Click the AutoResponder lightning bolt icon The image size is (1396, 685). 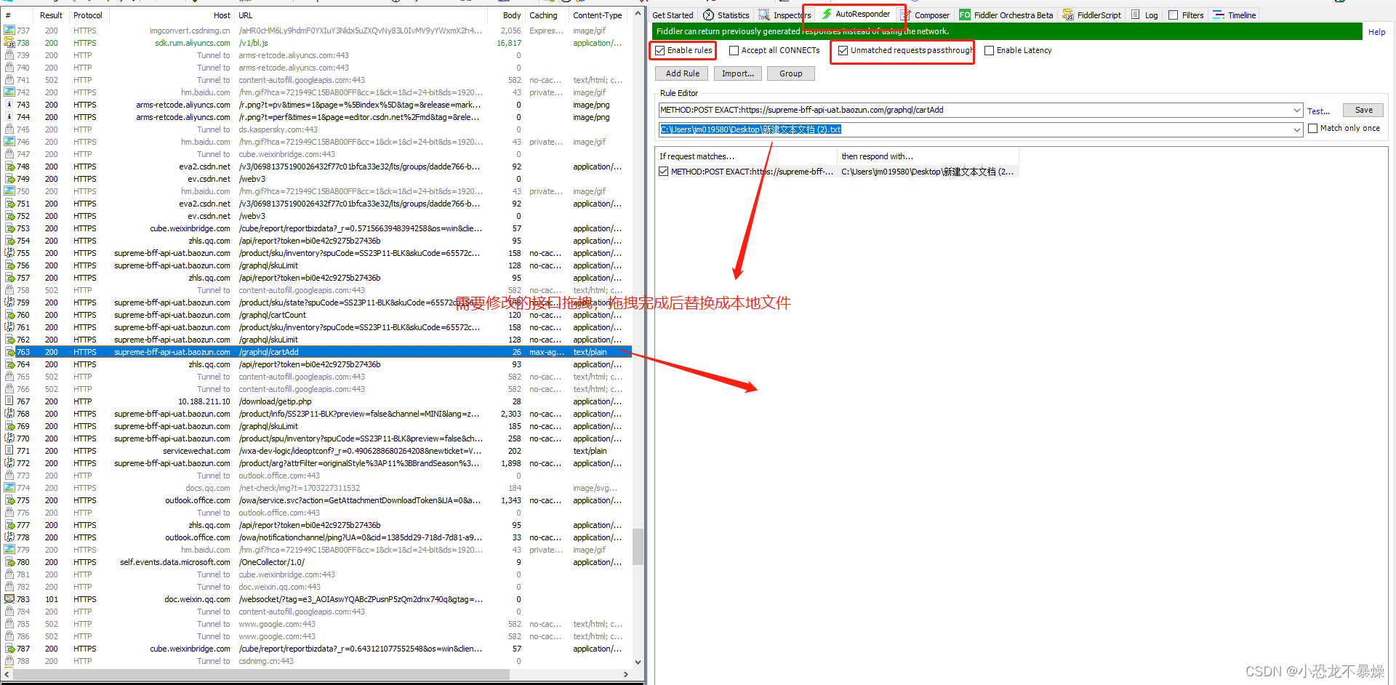click(x=827, y=14)
